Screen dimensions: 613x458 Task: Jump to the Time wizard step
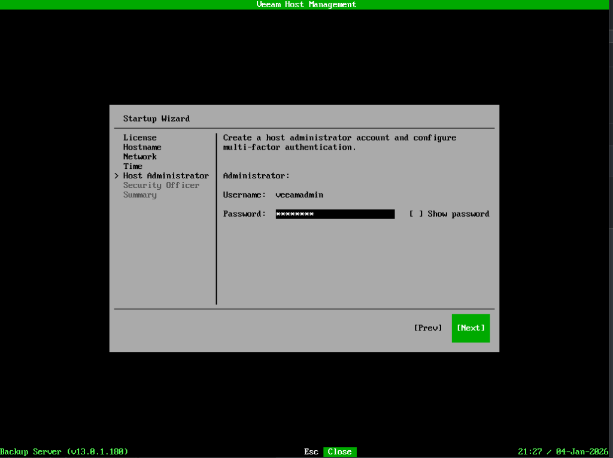(132, 166)
